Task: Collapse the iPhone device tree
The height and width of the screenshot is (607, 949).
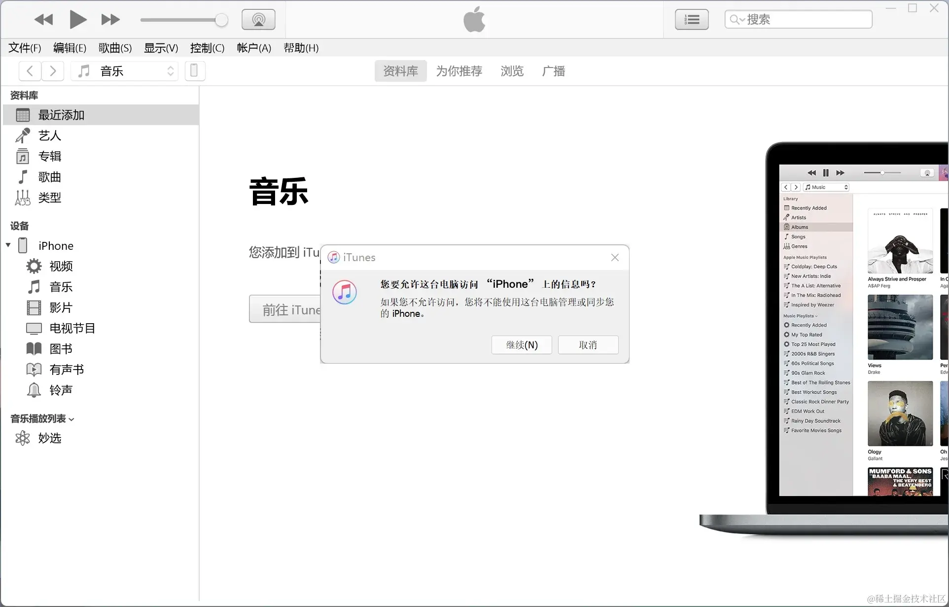Action: click(8, 245)
